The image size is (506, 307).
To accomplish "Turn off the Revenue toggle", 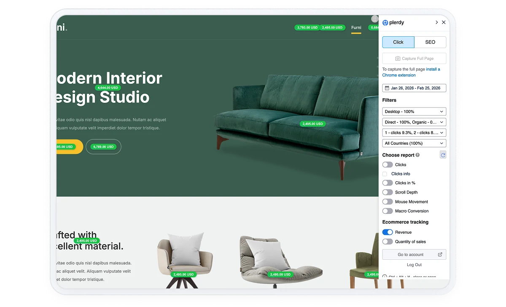I will click(x=388, y=232).
